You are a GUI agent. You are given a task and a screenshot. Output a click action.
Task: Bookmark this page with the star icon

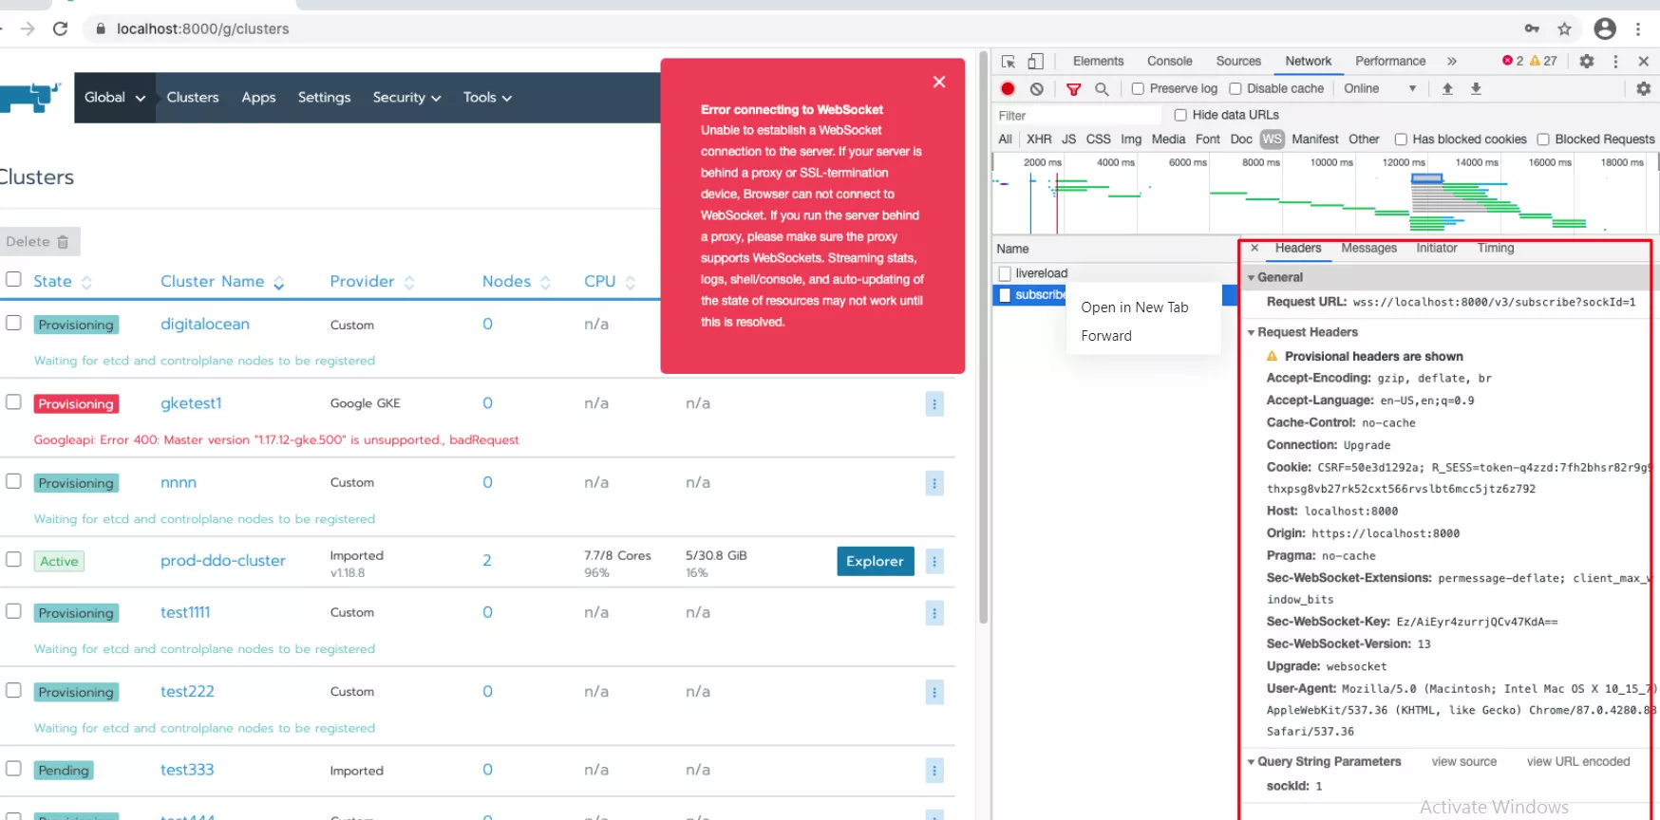(1564, 28)
